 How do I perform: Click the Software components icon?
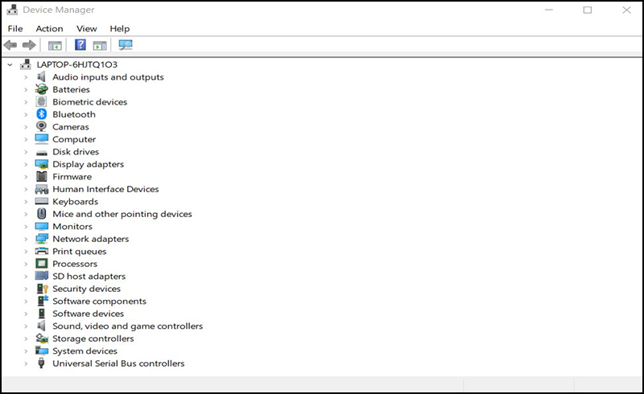click(x=43, y=301)
